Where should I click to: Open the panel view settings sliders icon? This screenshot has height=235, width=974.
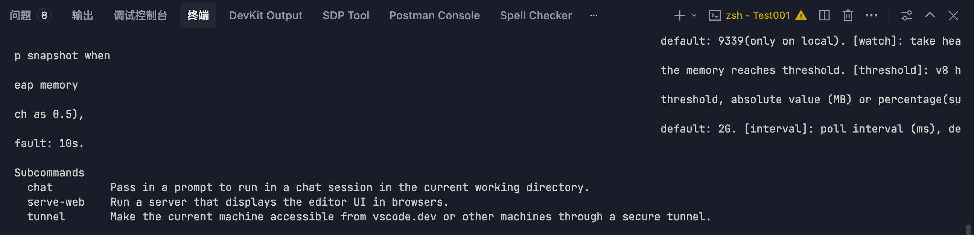(906, 15)
